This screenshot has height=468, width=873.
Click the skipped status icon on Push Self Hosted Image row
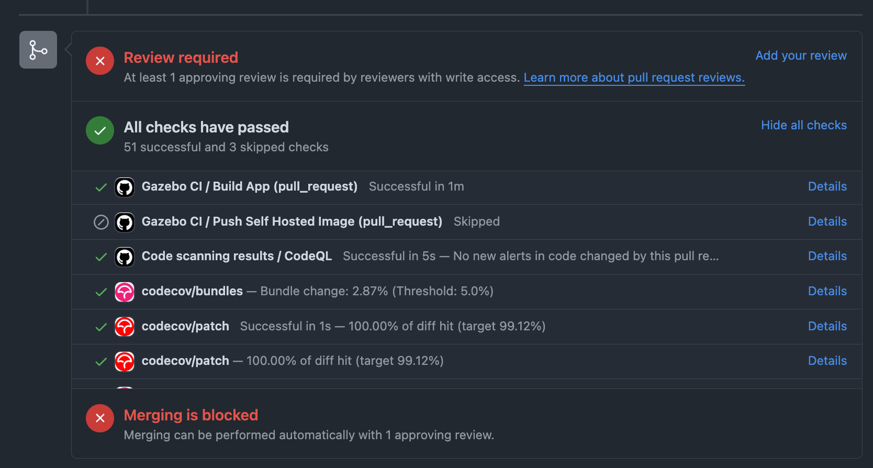coord(100,222)
